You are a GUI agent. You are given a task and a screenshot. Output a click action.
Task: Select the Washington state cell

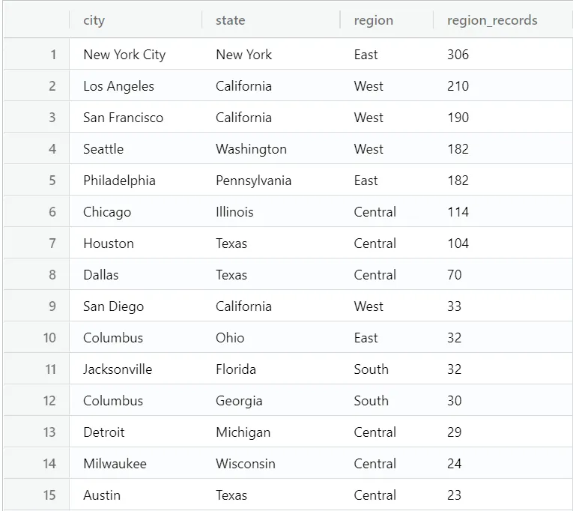tap(251, 149)
